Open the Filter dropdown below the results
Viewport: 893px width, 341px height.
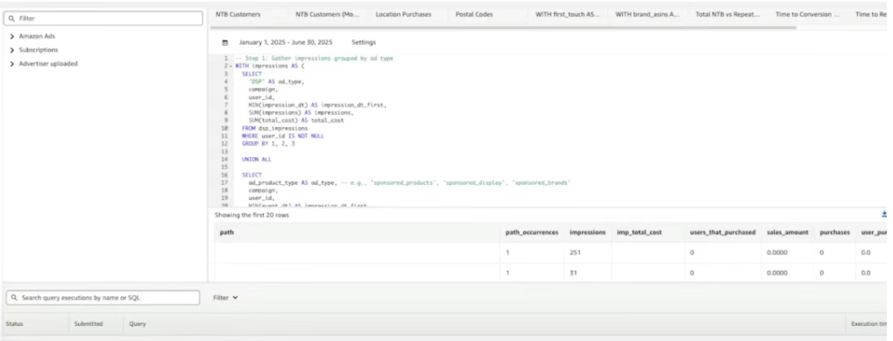click(x=225, y=297)
